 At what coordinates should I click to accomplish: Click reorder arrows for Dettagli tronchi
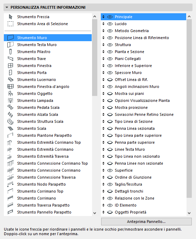(104, 191)
